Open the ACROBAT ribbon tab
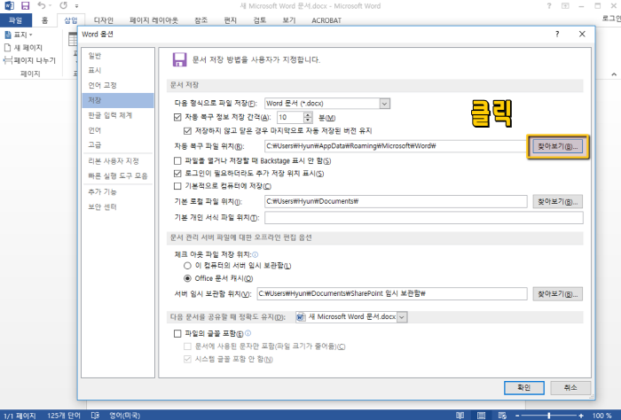621x420 pixels. pos(326,20)
